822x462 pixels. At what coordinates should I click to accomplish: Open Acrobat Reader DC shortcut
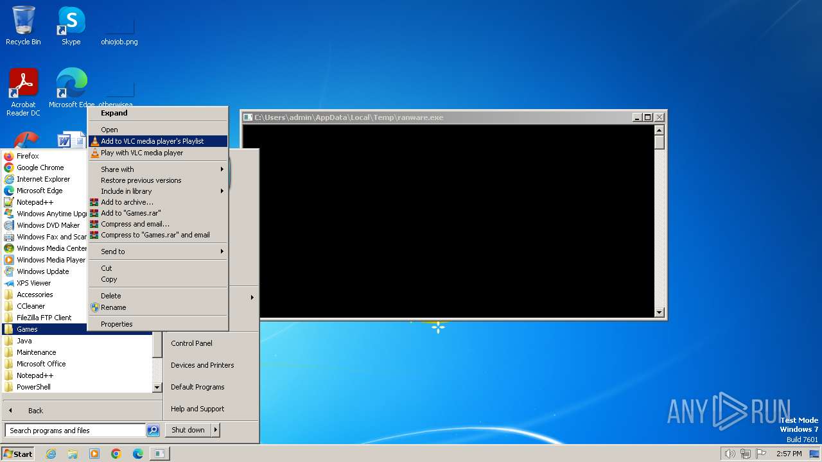point(23,92)
